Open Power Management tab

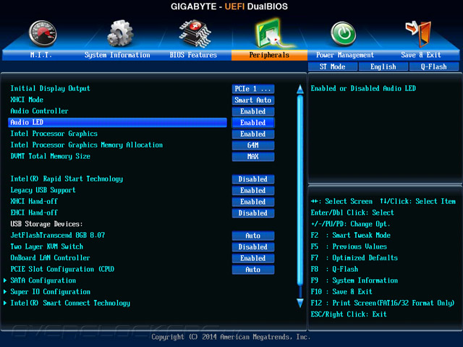pos(345,55)
